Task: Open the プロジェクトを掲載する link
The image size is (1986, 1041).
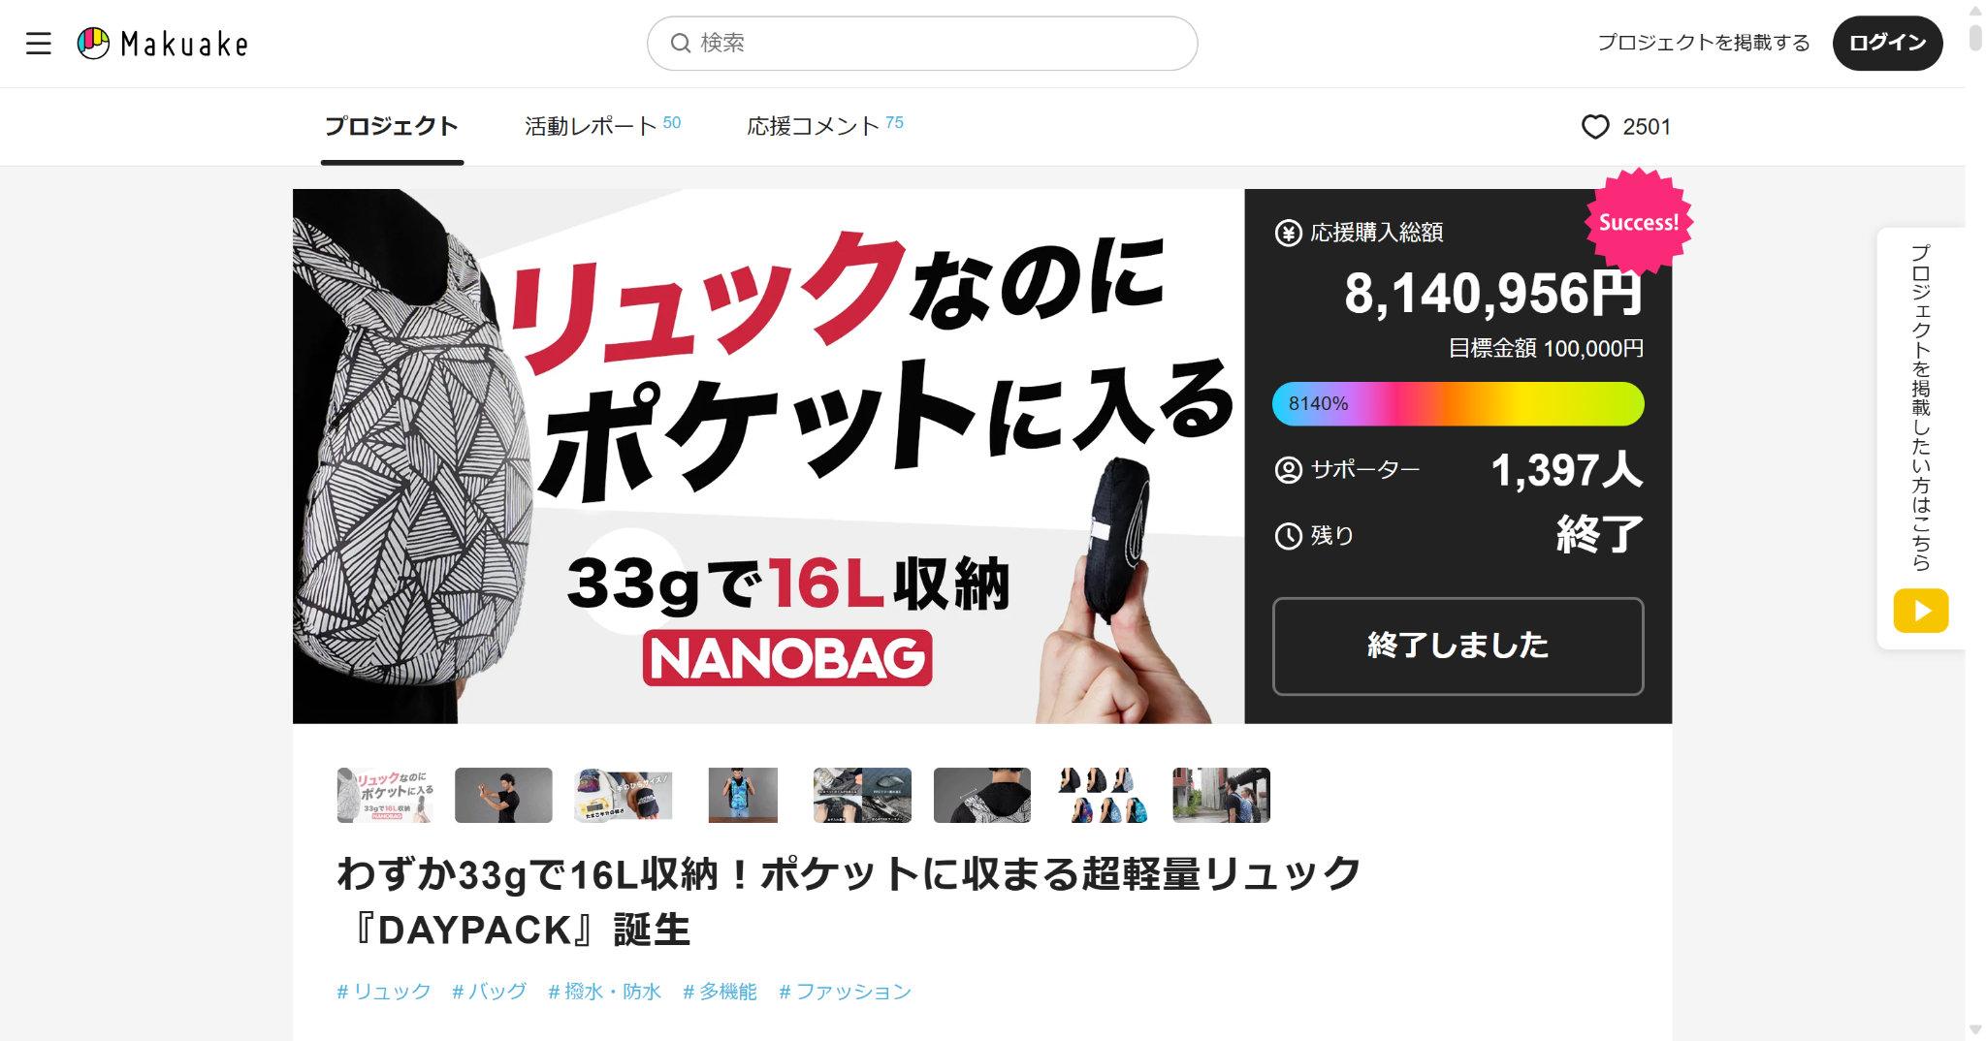Action: coord(1704,44)
